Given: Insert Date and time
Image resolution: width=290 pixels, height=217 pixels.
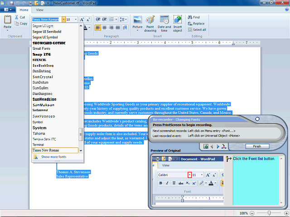Looking at the screenshot, I should [164, 24].
